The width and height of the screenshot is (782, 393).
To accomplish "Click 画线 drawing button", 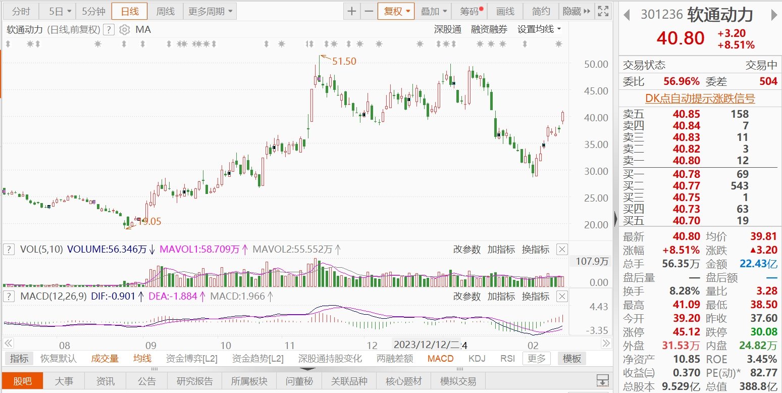I will tap(505, 11).
